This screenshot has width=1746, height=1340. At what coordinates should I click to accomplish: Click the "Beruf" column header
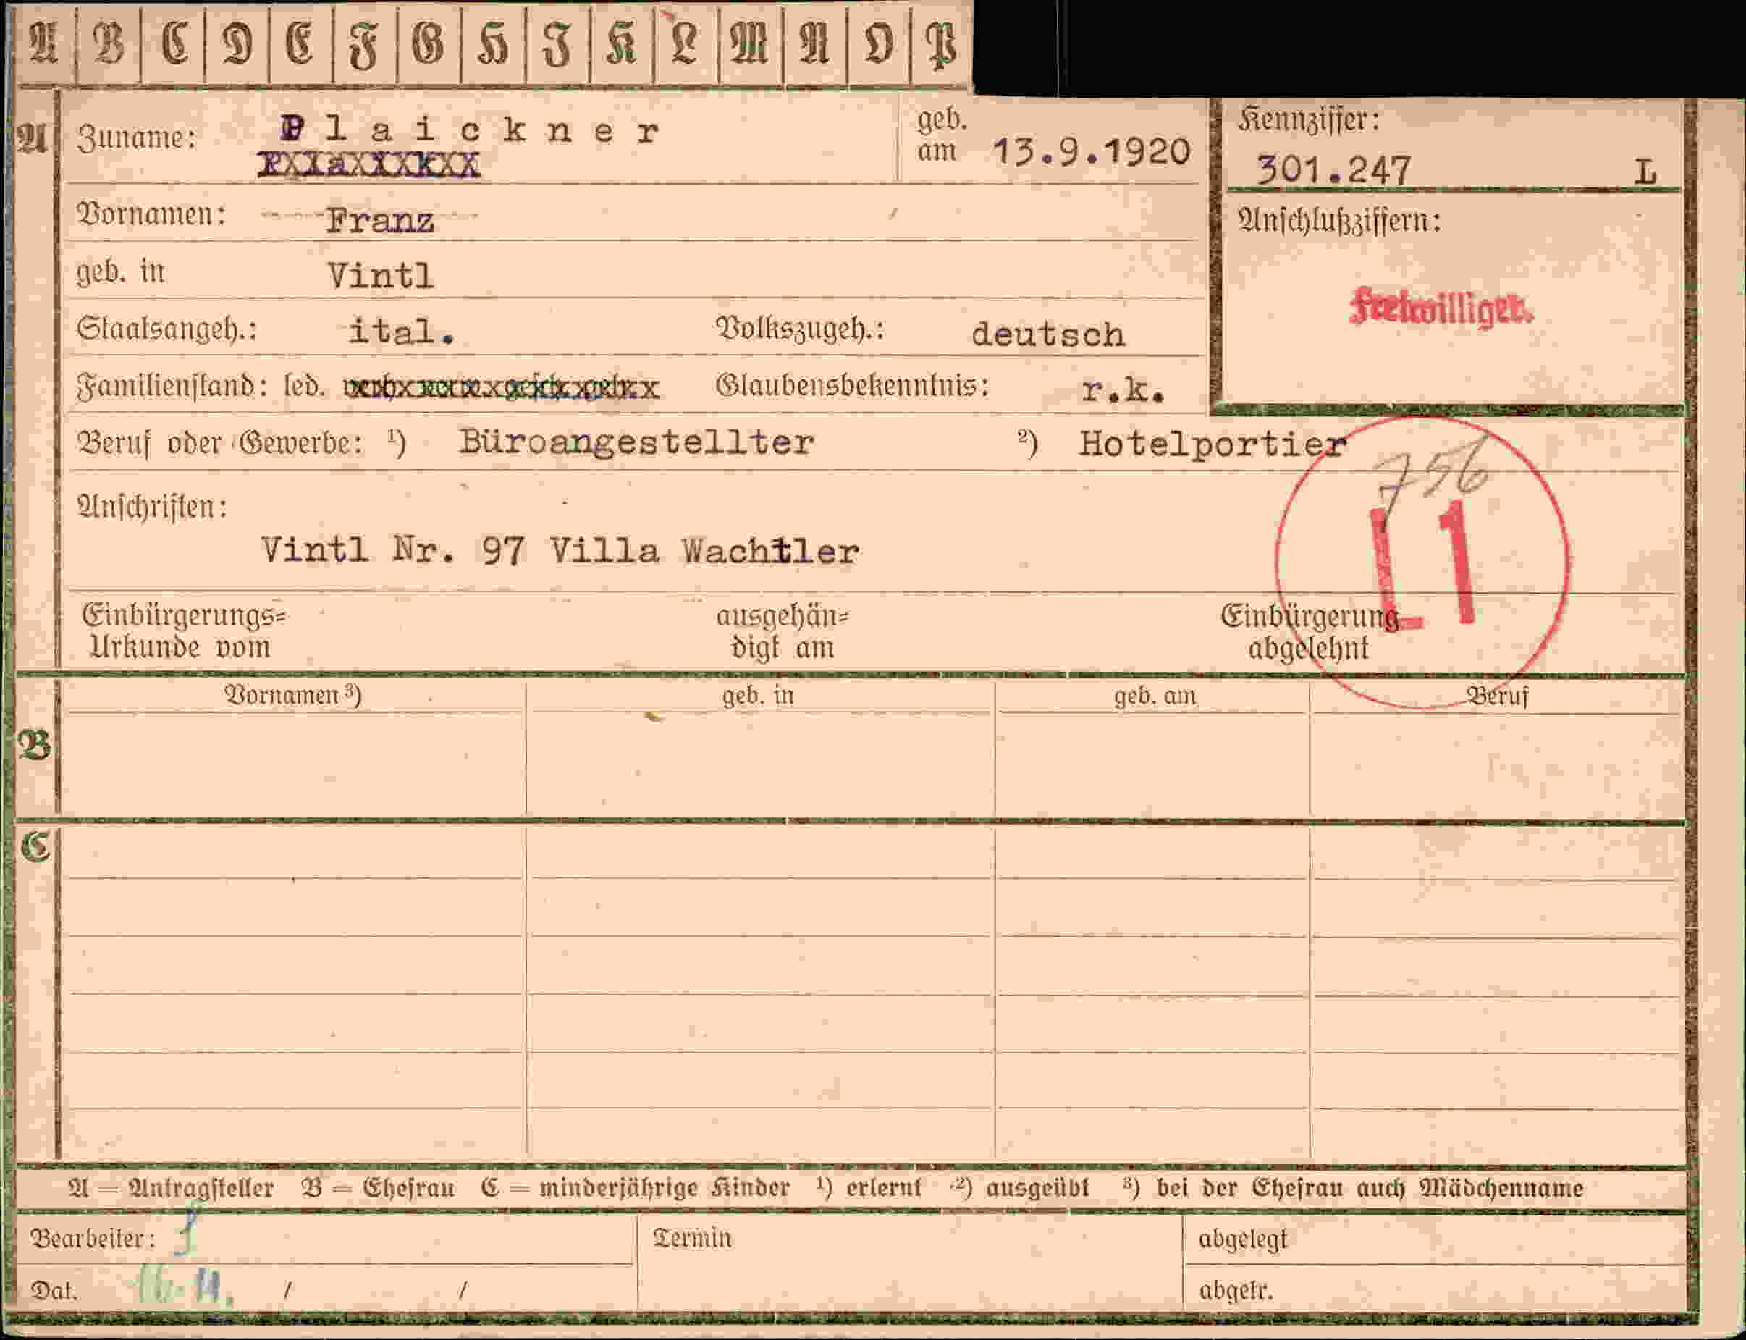(1498, 696)
